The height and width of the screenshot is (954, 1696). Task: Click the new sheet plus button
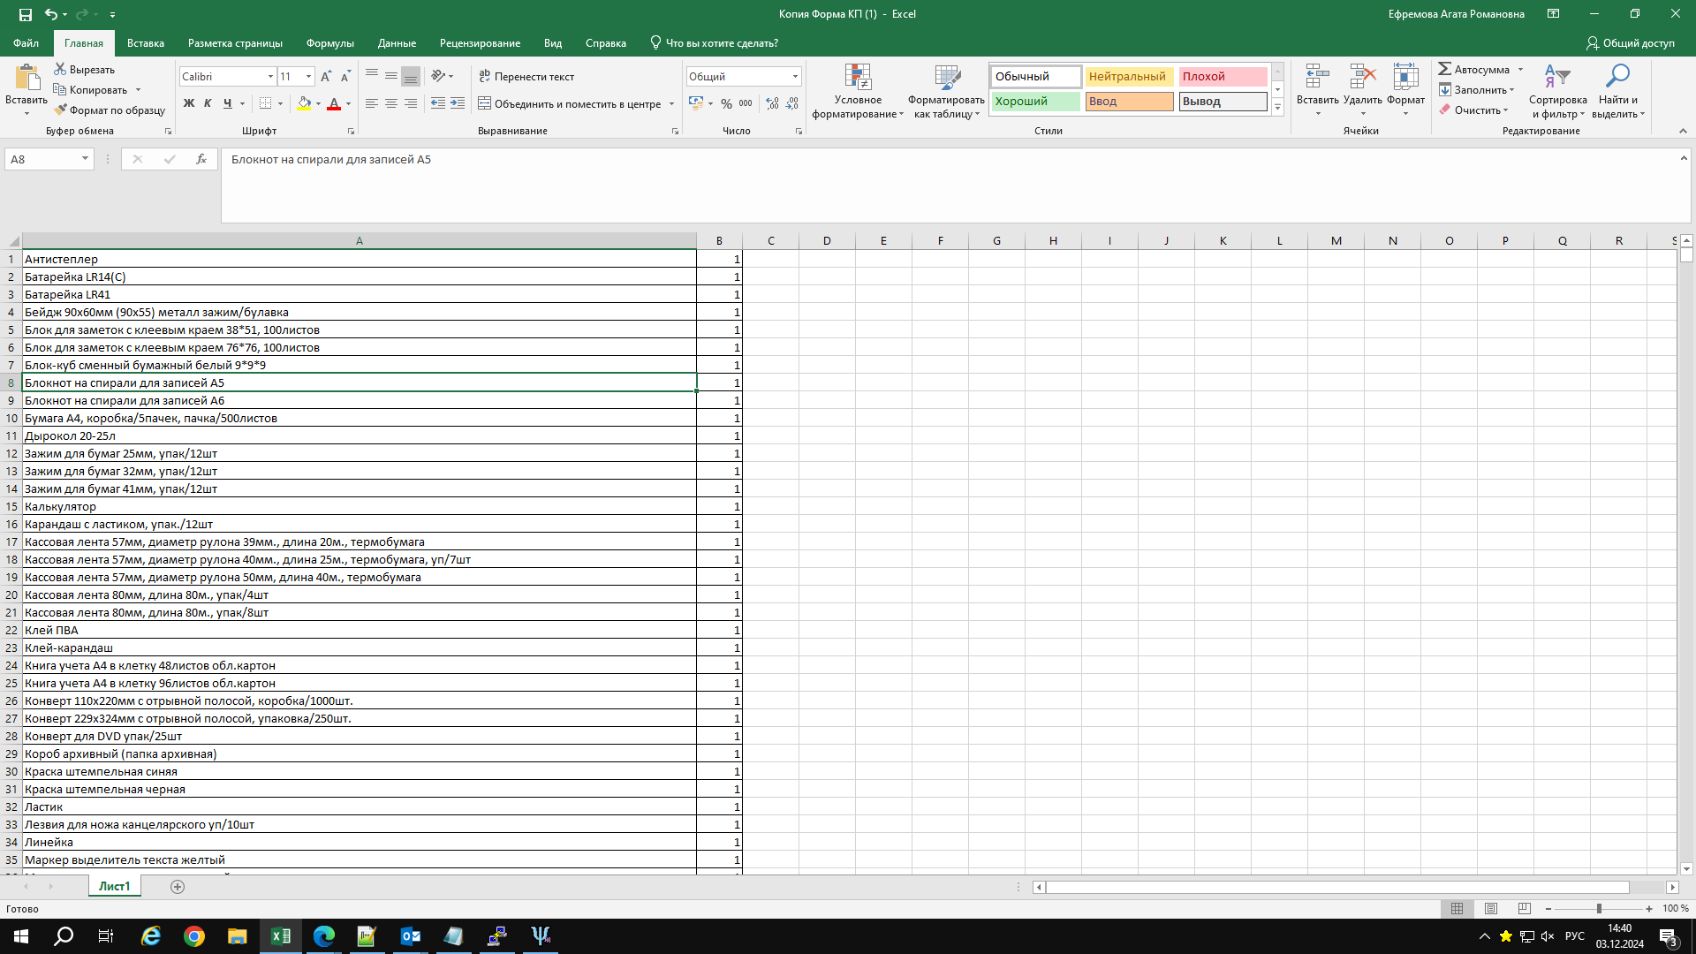(x=178, y=887)
